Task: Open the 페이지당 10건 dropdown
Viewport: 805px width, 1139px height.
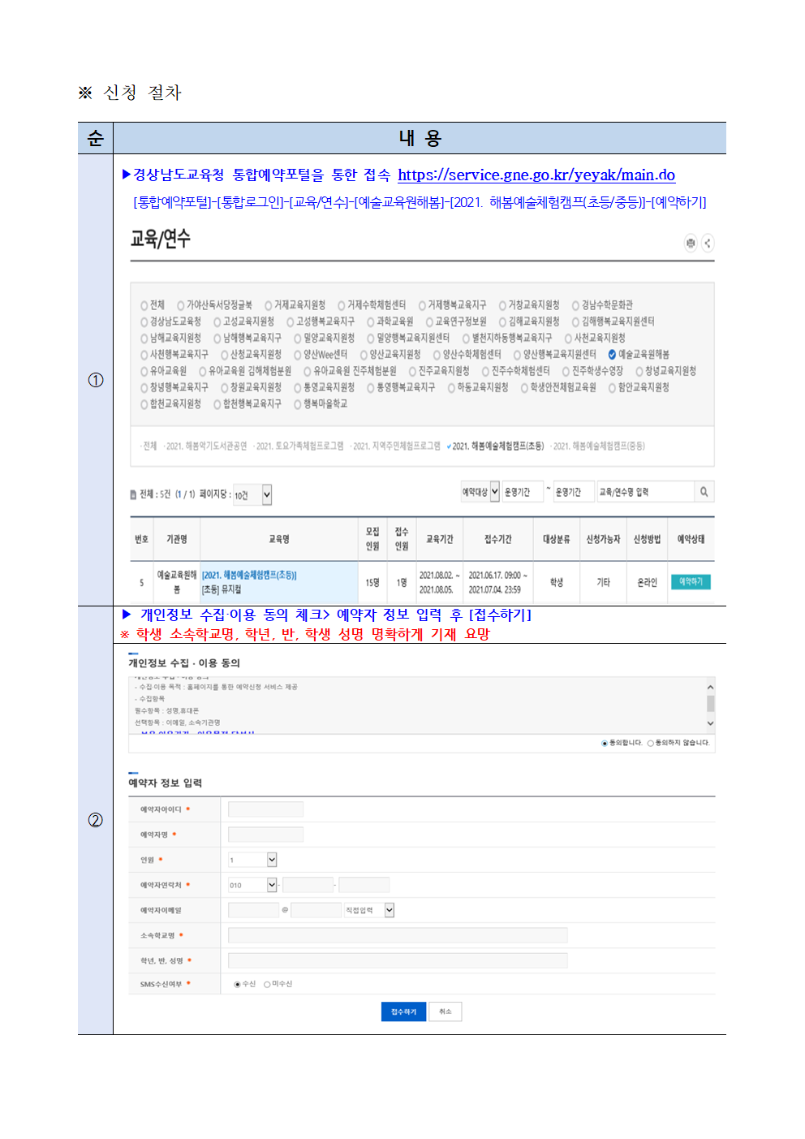Action: 252,494
